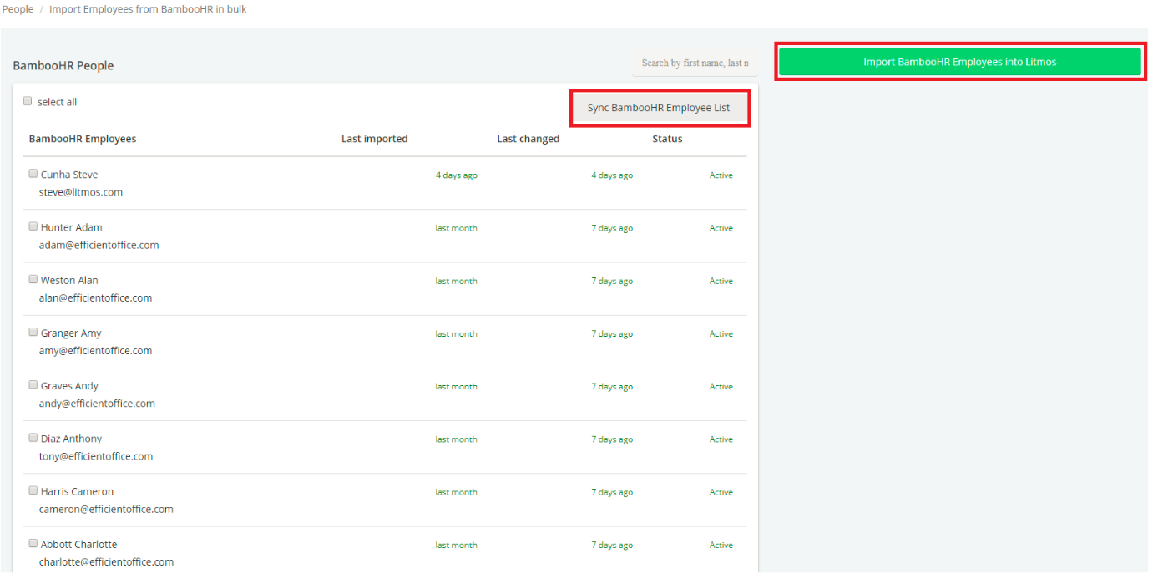The height and width of the screenshot is (574, 1153).
Task: Check the select all checkbox
Action: click(28, 101)
